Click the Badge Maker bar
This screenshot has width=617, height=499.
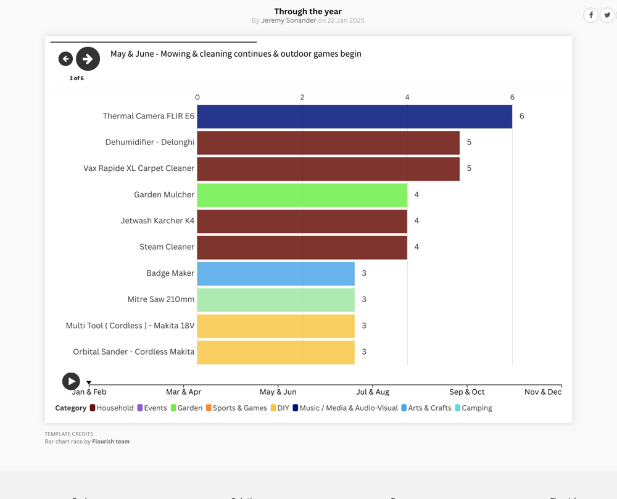point(276,274)
